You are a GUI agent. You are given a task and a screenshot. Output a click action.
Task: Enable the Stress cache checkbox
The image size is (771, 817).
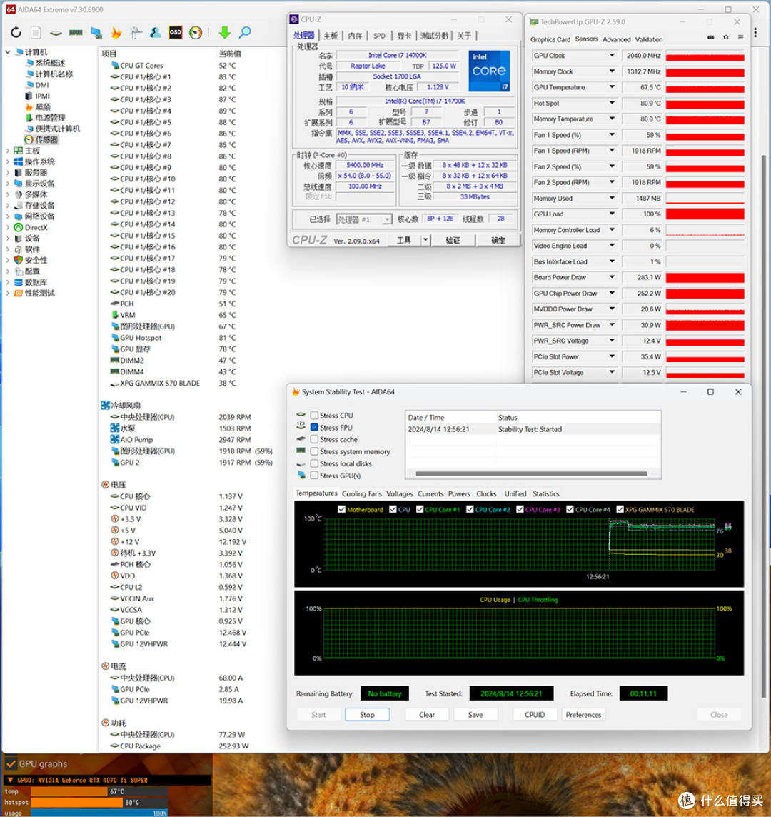314,439
